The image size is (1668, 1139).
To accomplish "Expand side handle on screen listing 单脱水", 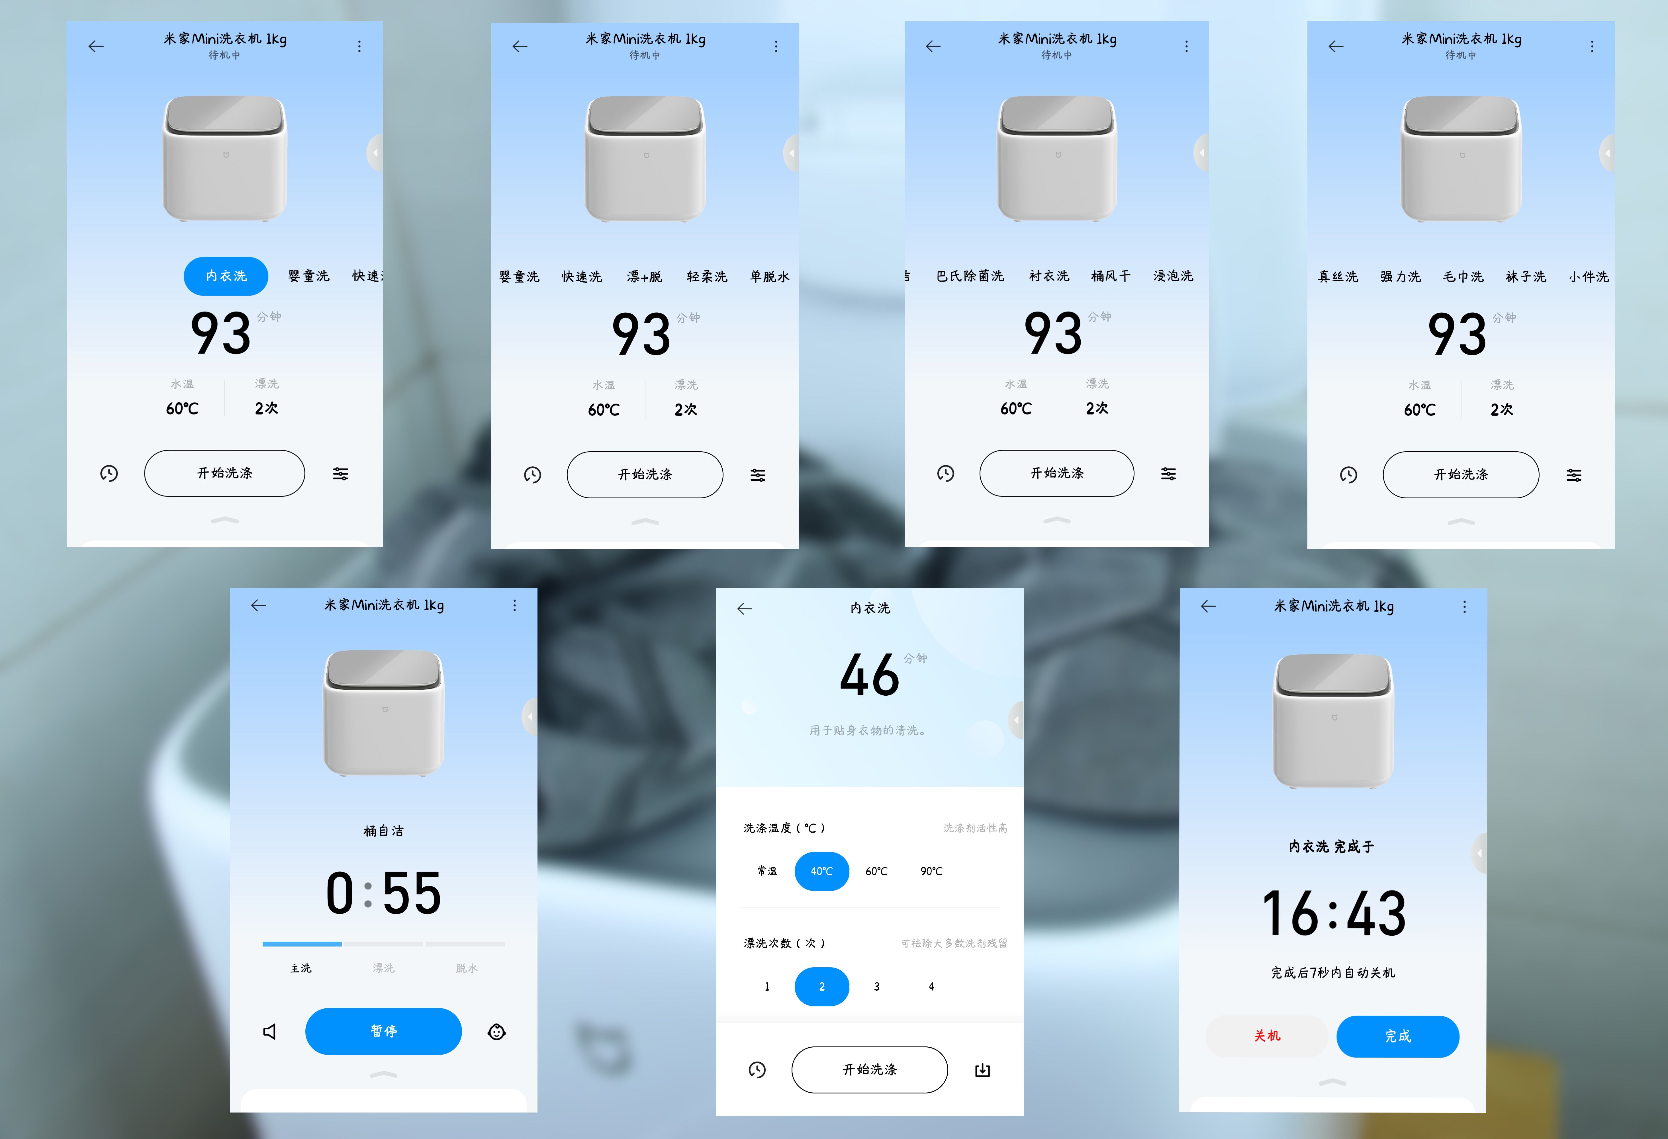I will pyautogui.click(x=791, y=153).
